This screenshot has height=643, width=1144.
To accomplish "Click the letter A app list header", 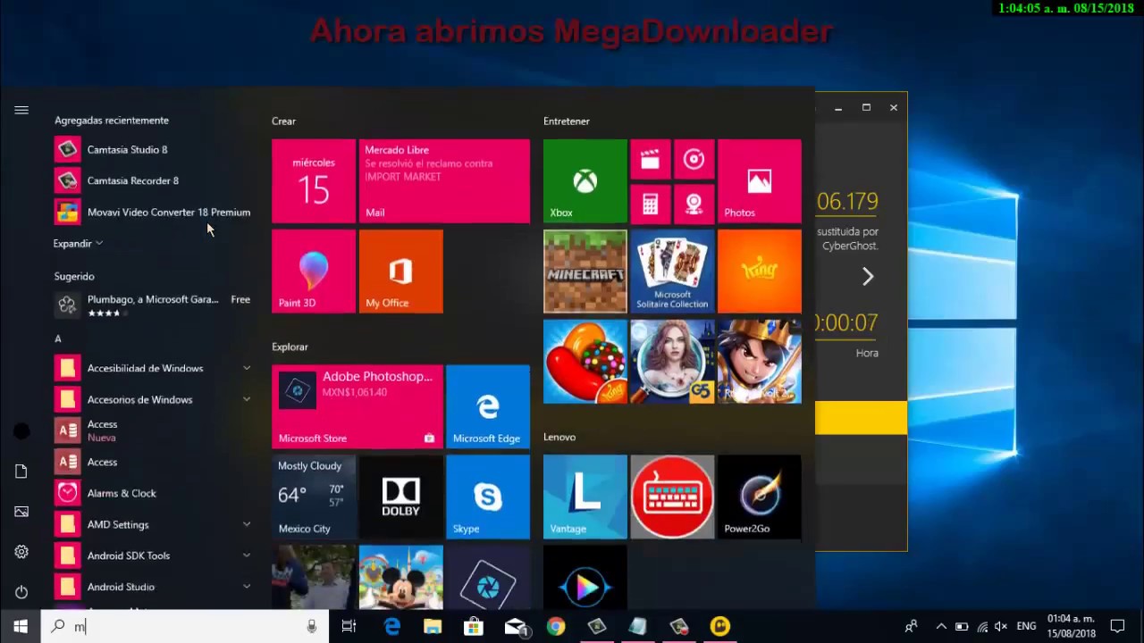I will (58, 338).
